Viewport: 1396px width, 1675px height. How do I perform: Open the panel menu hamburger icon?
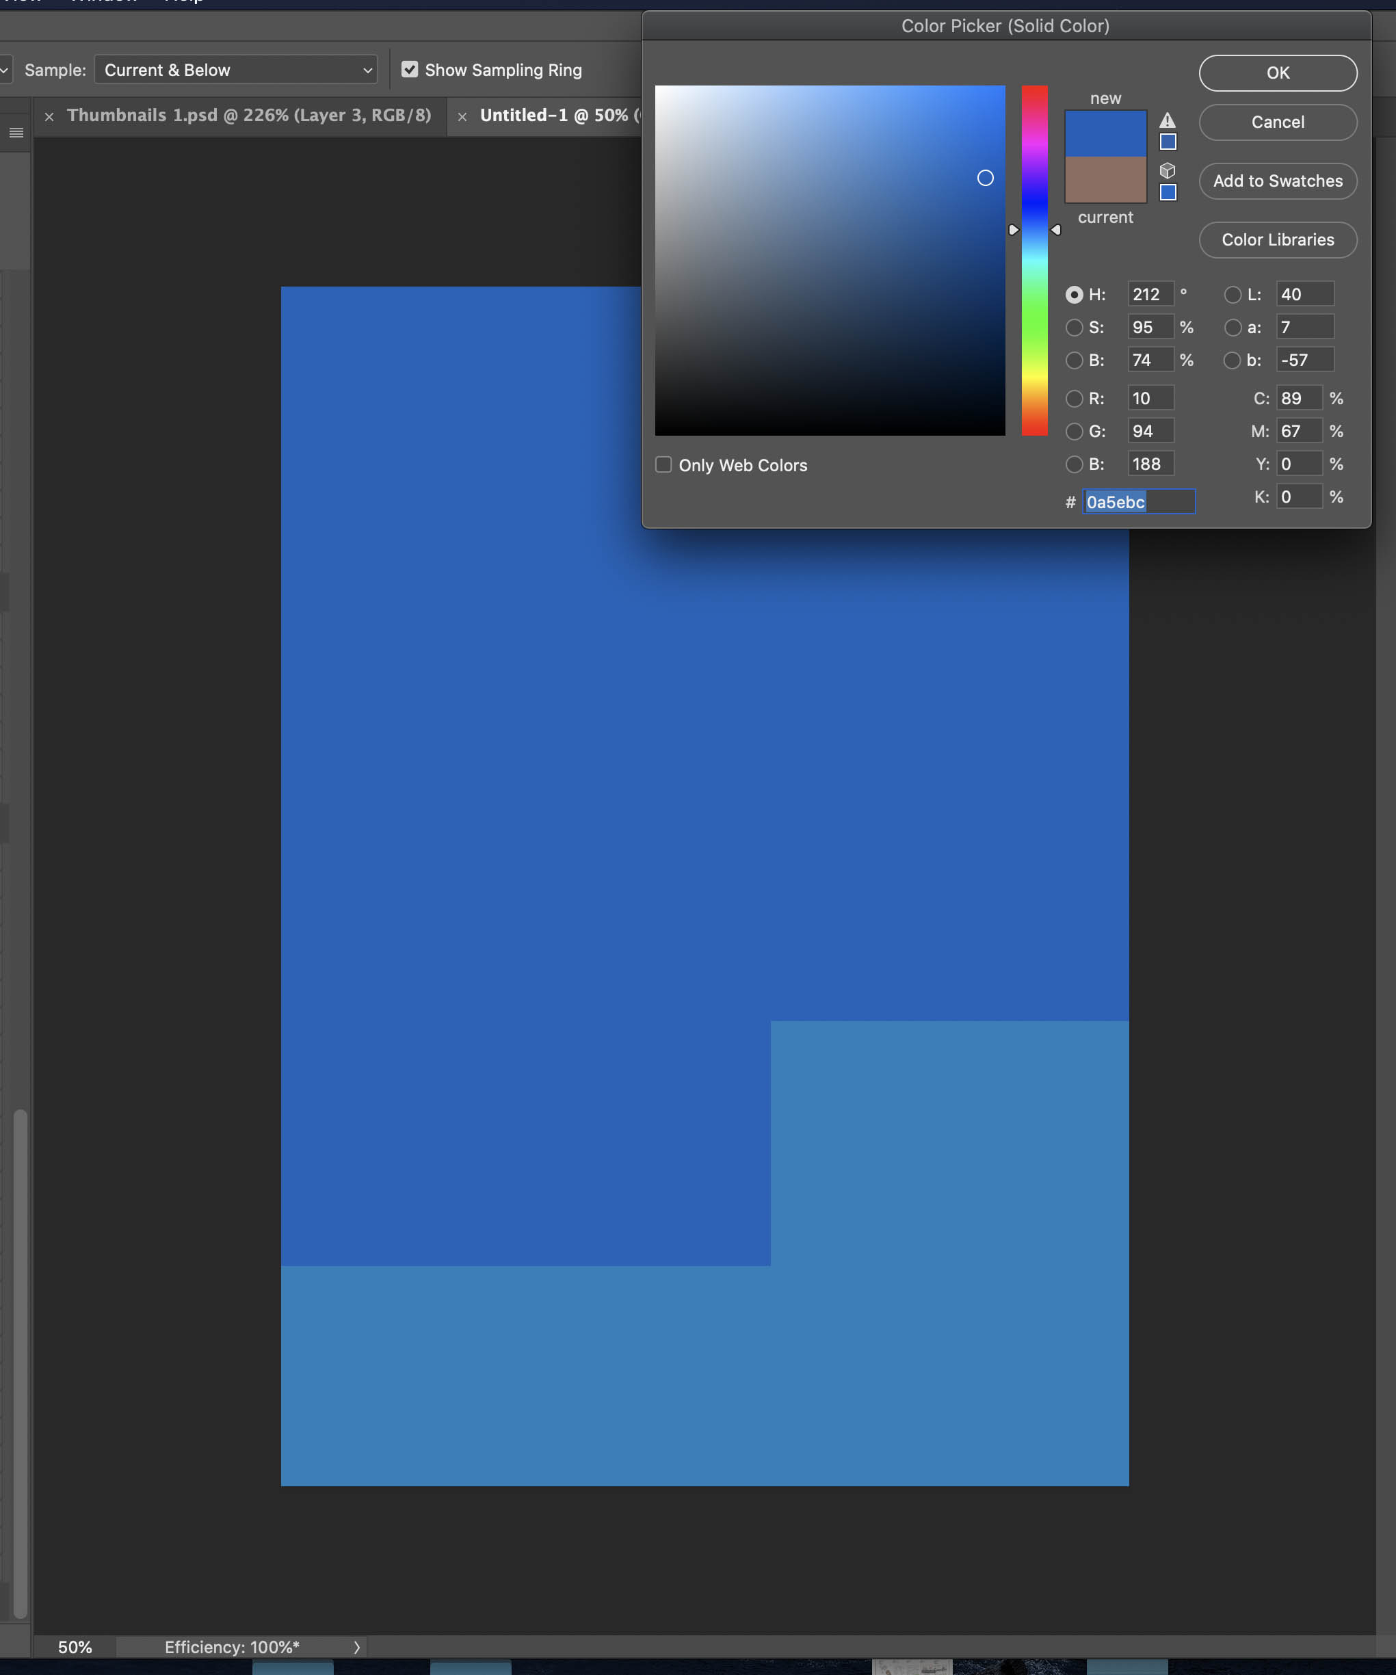tap(16, 133)
